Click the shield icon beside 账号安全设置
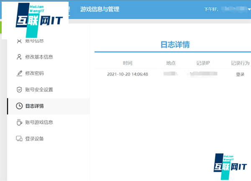 pos(19,89)
